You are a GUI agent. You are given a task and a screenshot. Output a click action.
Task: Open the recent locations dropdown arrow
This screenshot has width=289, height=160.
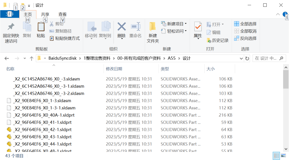click(x=25, y=58)
